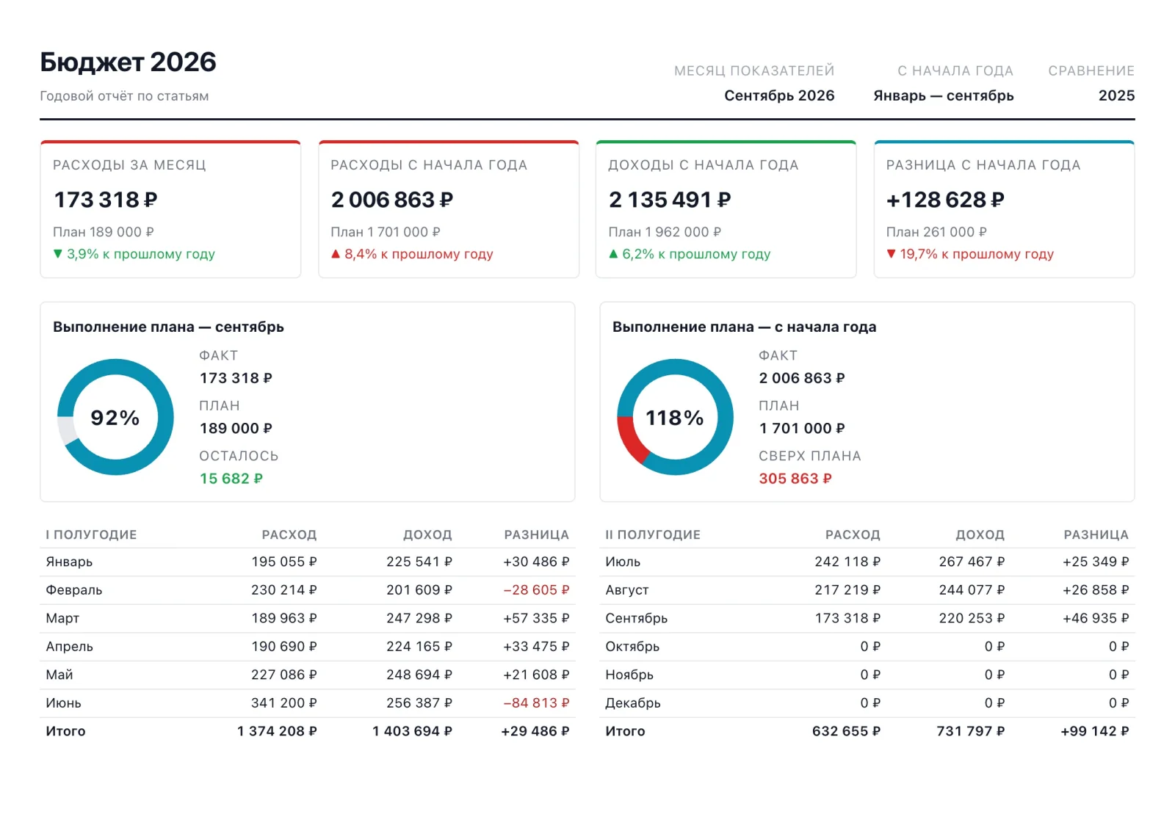Click the +29 486 ₽ first half difference

coord(535,731)
